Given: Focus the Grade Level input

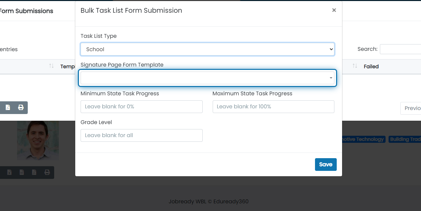Looking at the screenshot, I should (x=141, y=135).
